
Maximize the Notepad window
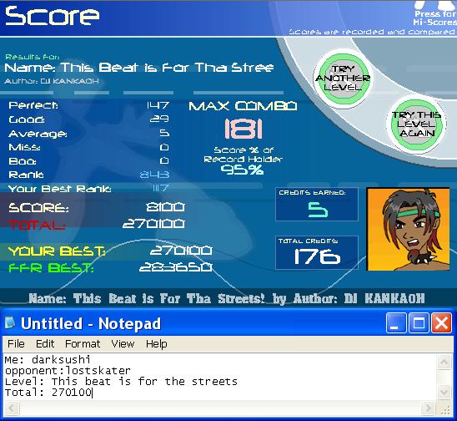tap(419, 323)
